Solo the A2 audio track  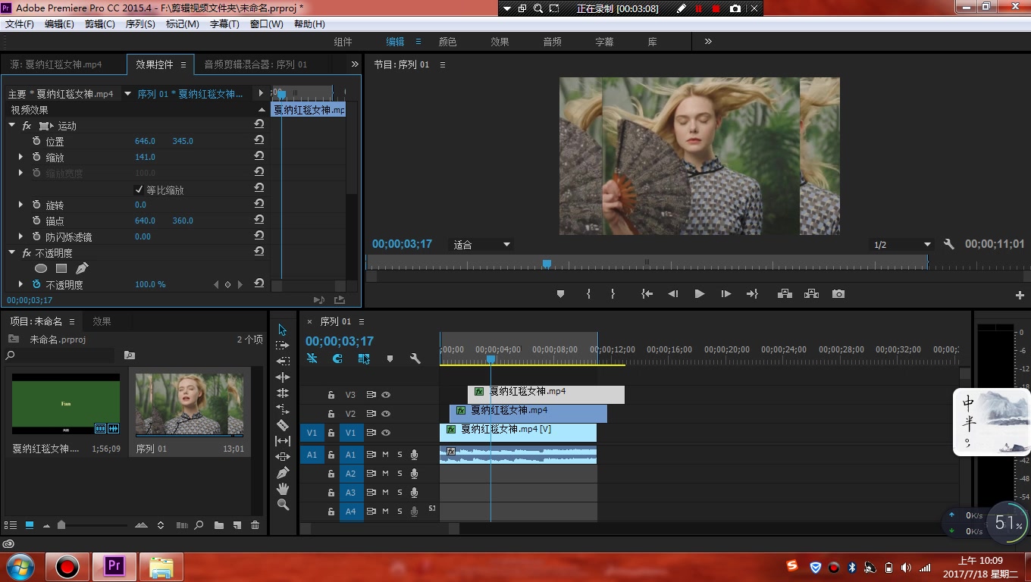(x=400, y=474)
